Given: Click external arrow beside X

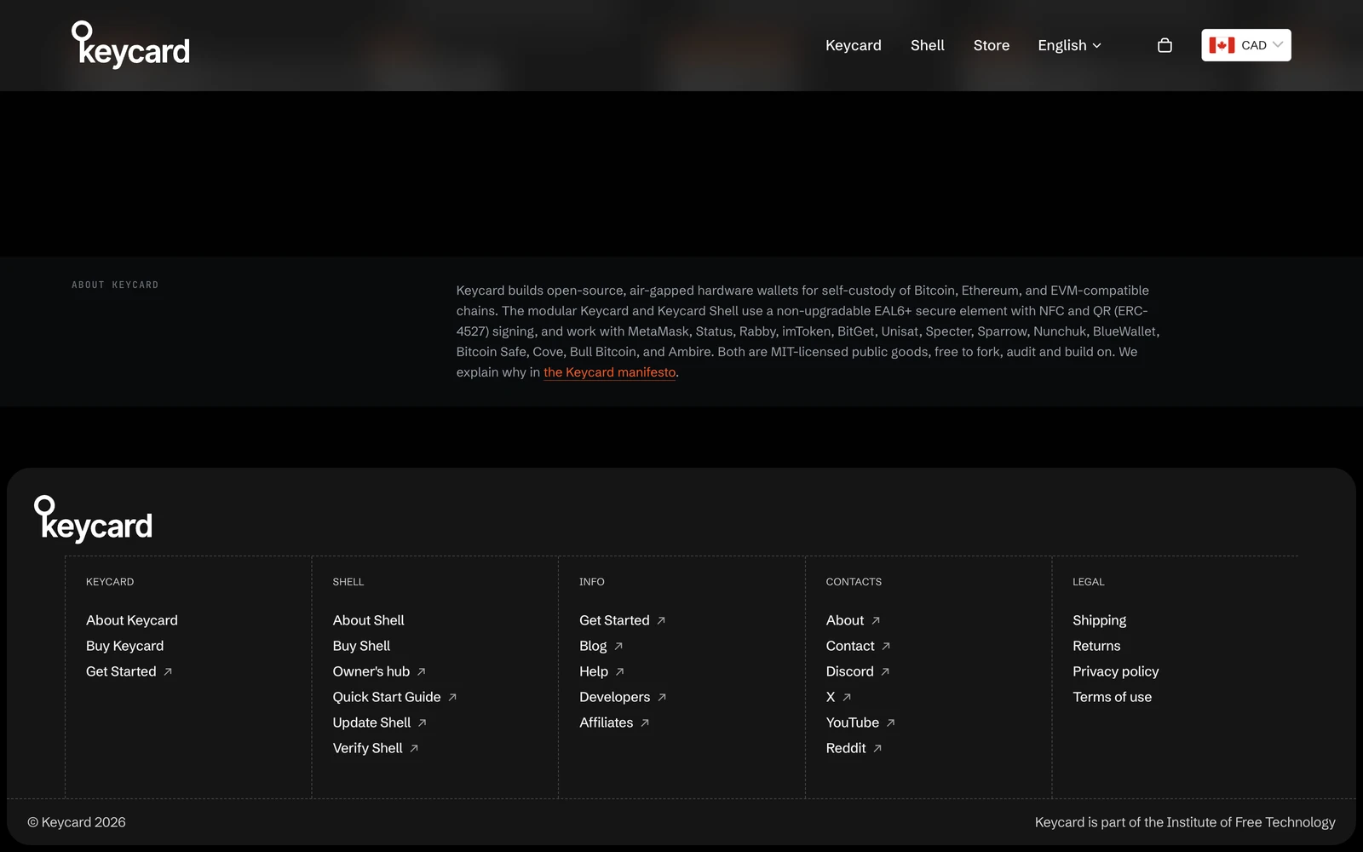Looking at the screenshot, I should [847, 698].
